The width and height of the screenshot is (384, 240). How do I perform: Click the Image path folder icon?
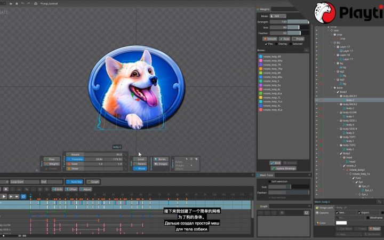(x=317, y=207)
